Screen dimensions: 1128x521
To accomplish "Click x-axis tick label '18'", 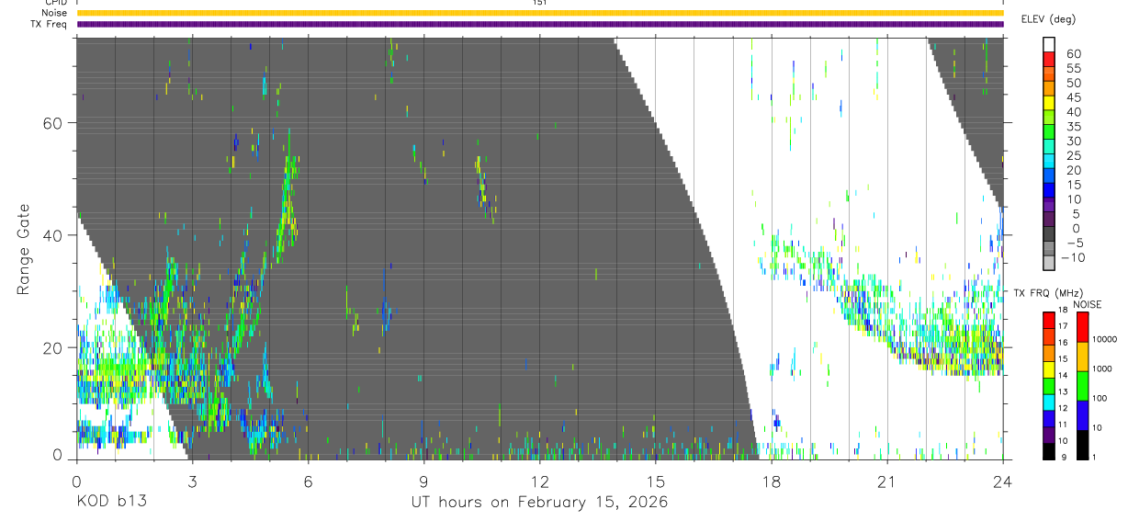I will click(772, 481).
